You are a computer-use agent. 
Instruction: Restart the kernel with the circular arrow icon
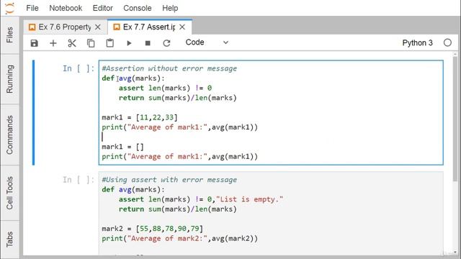(x=166, y=43)
